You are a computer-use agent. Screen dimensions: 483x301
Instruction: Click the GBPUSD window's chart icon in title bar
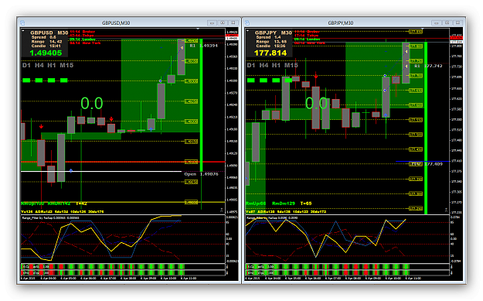[x=22, y=22]
